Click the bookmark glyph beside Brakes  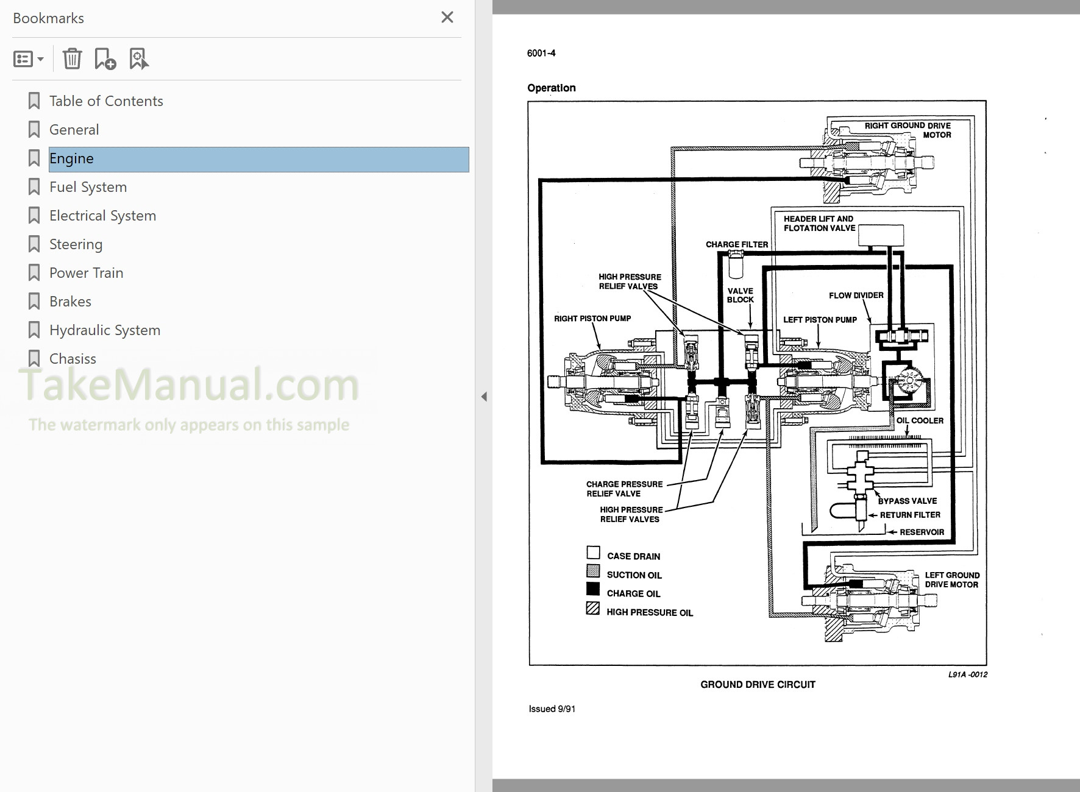tap(34, 300)
